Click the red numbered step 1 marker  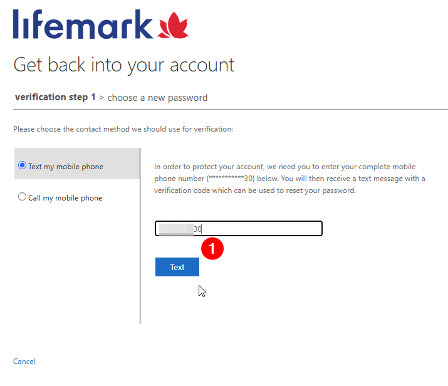pyautogui.click(x=212, y=249)
